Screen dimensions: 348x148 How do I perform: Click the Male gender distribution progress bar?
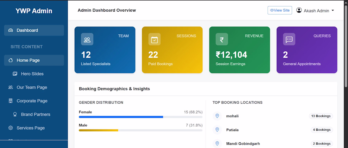pyautogui.click(x=140, y=130)
